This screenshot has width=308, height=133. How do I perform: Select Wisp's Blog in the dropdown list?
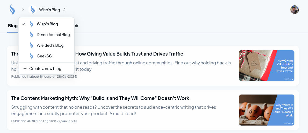click(x=47, y=24)
